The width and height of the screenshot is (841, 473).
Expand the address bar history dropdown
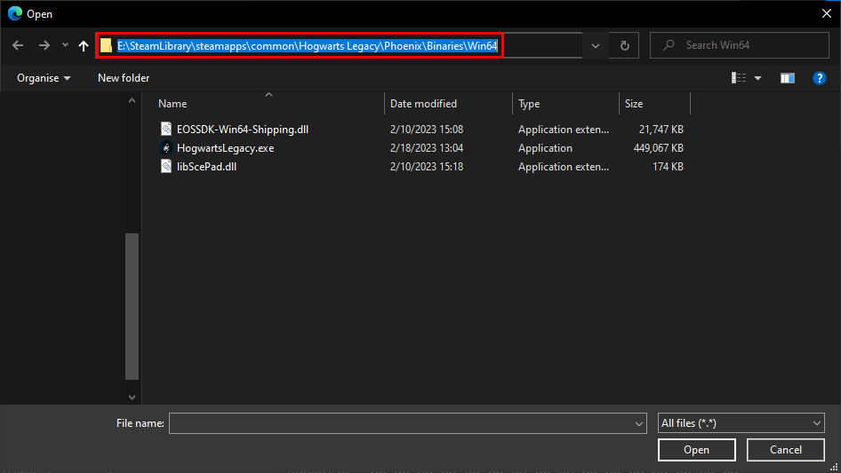[x=595, y=45]
